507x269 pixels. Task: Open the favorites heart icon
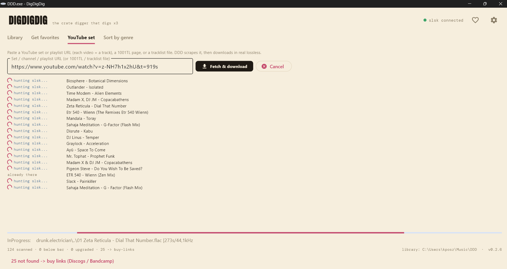[475, 20]
